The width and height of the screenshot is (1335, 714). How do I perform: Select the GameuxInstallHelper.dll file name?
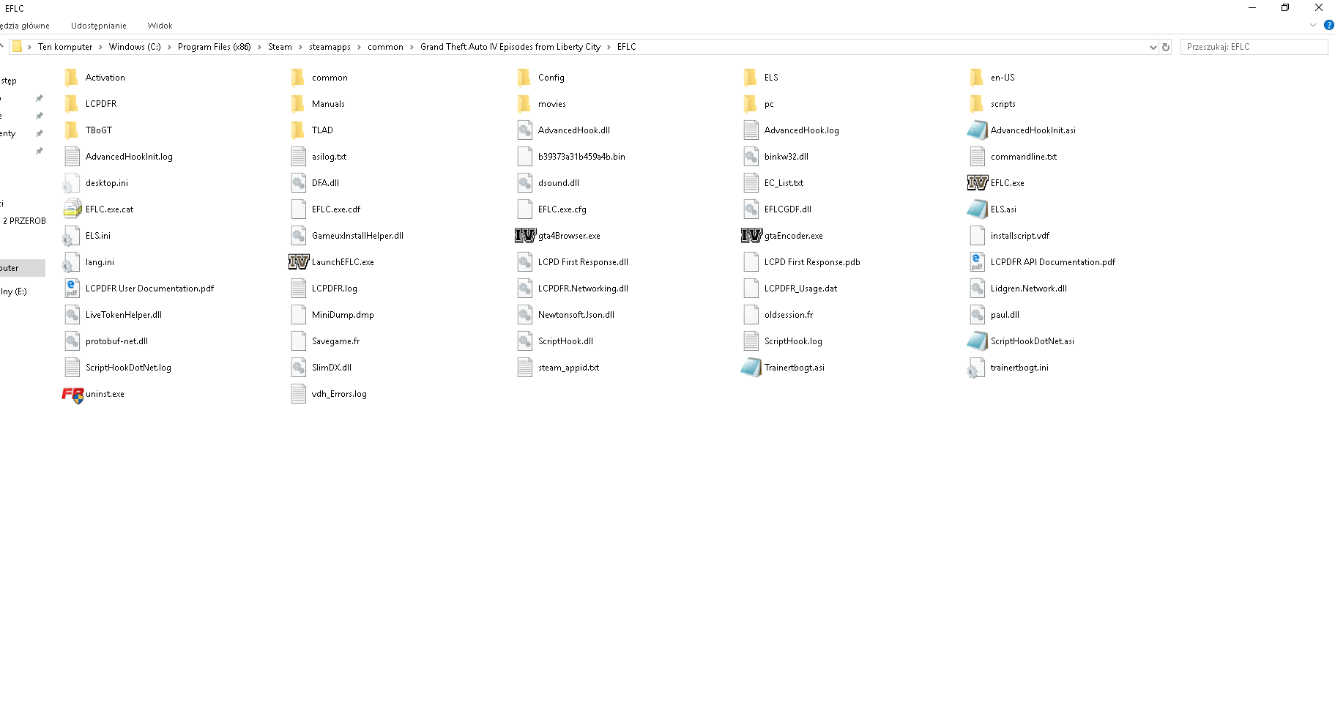tap(357, 236)
